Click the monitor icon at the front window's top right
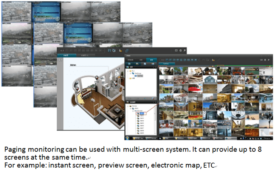The height and width of the screenshot is (171, 275). coord(261,60)
